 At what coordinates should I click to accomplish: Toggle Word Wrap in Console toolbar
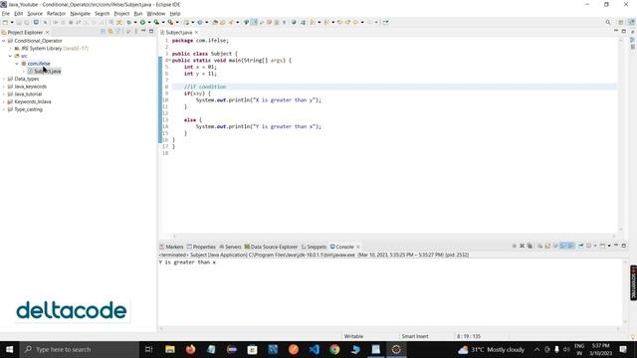point(555,246)
